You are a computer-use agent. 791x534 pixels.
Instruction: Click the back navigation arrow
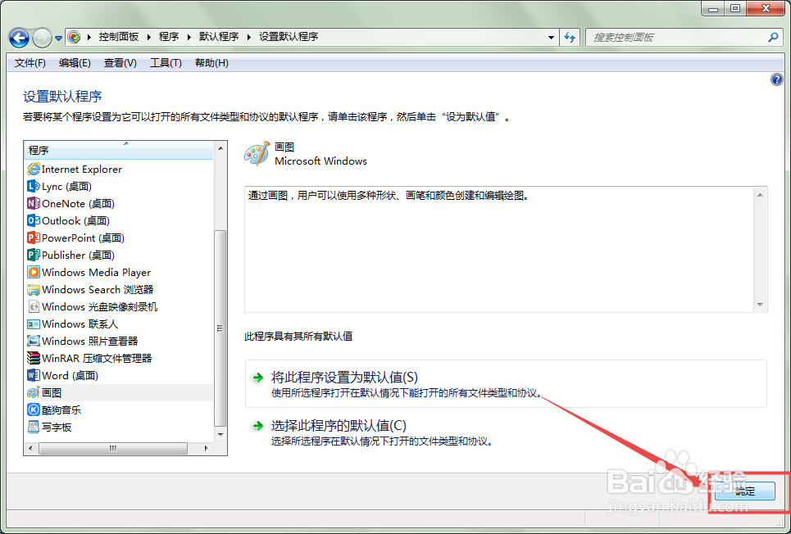[x=19, y=38]
